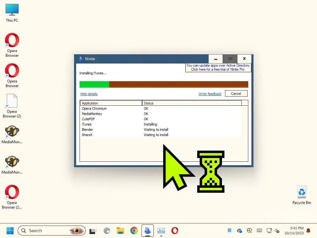Open the This PC desktop icon
Viewport: 317px width, 238px height.
pos(12,13)
